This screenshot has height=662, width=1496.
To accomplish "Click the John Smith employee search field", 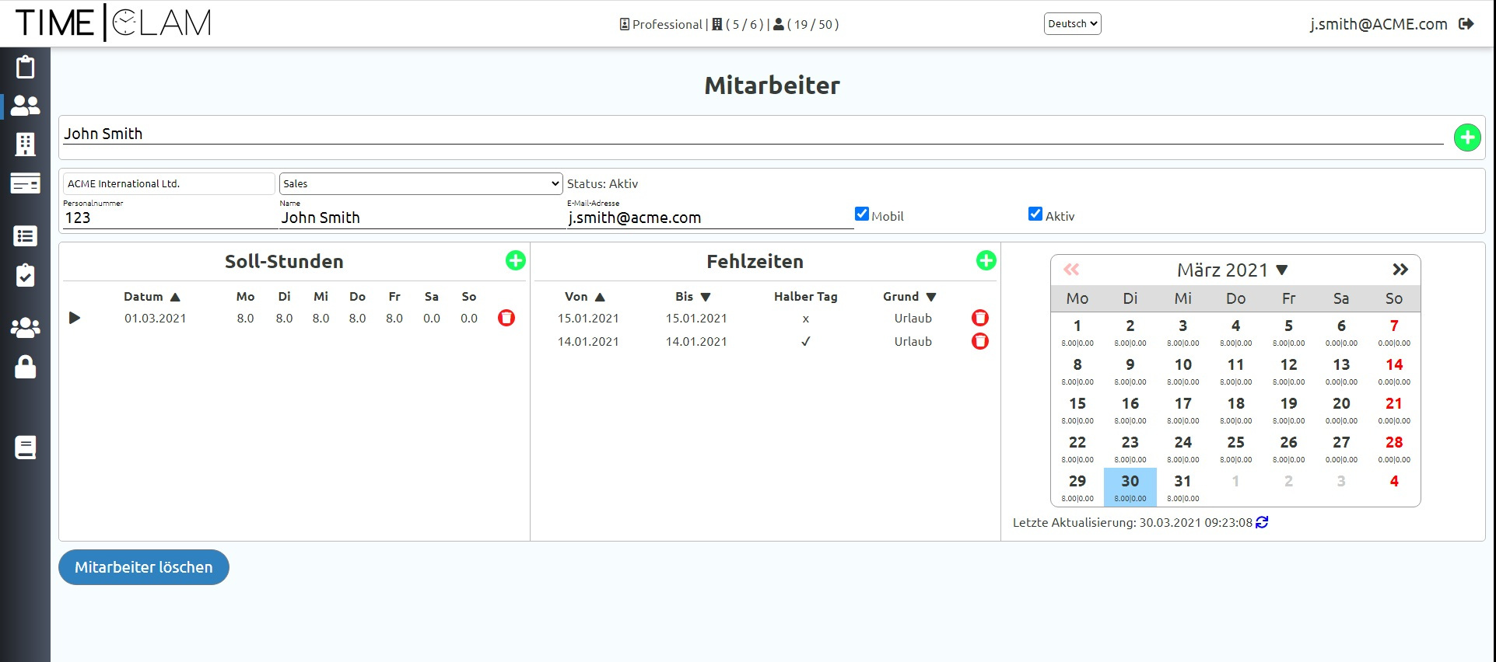I will [753, 134].
